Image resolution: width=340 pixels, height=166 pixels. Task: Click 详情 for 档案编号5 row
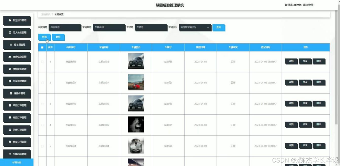[x=291, y=124]
